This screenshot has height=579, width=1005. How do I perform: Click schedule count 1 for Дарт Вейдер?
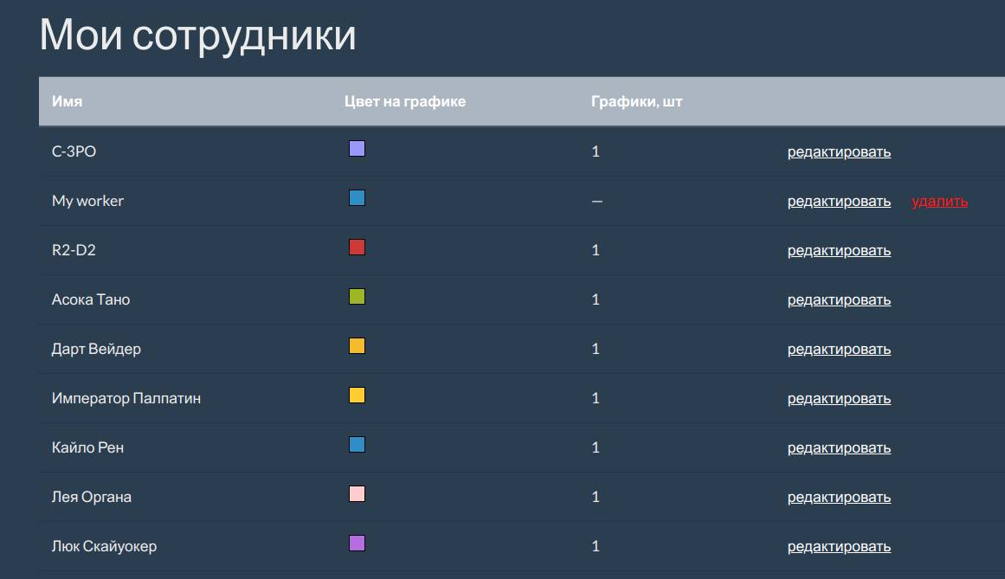pos(596,349)
